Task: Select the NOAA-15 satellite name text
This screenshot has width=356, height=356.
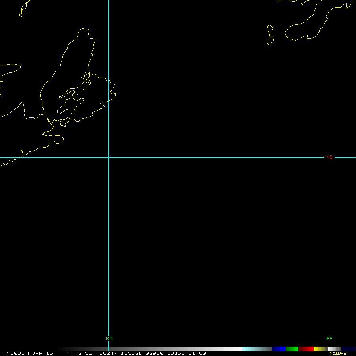Action: click(40, 353)
